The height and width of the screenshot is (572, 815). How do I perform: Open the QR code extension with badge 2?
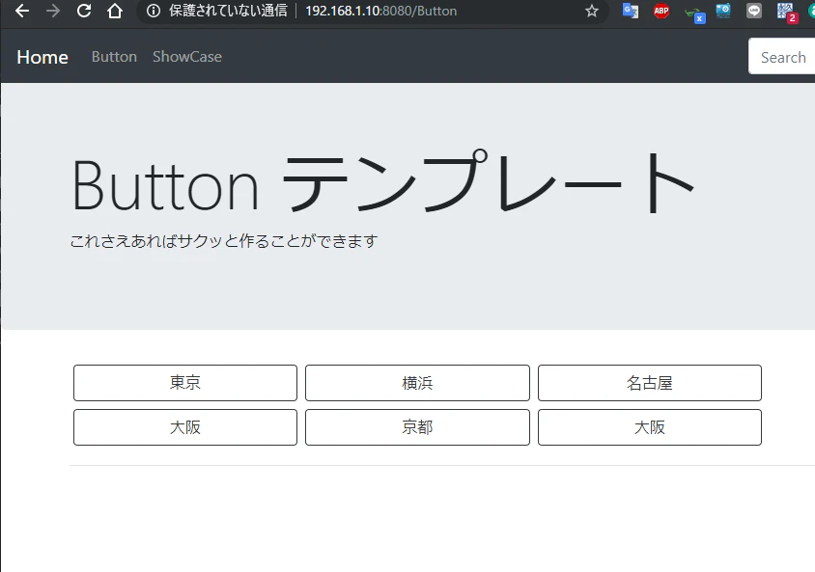point(787,13)
